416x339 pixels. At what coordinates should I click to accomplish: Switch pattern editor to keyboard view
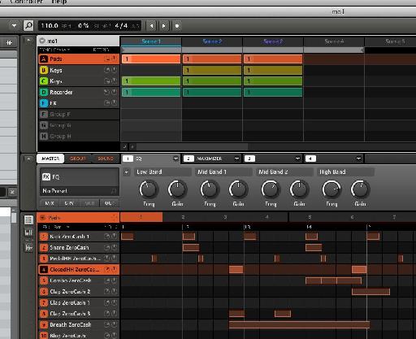pyautogui.click(x=28, y=233)
